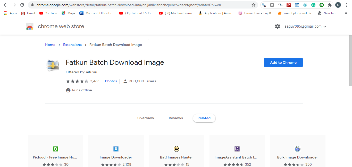Select the Related tab
352x167 pixels.
pos(204,118)
